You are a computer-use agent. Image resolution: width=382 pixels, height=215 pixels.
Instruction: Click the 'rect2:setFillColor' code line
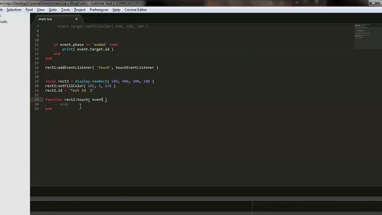[x=80, y=86]
